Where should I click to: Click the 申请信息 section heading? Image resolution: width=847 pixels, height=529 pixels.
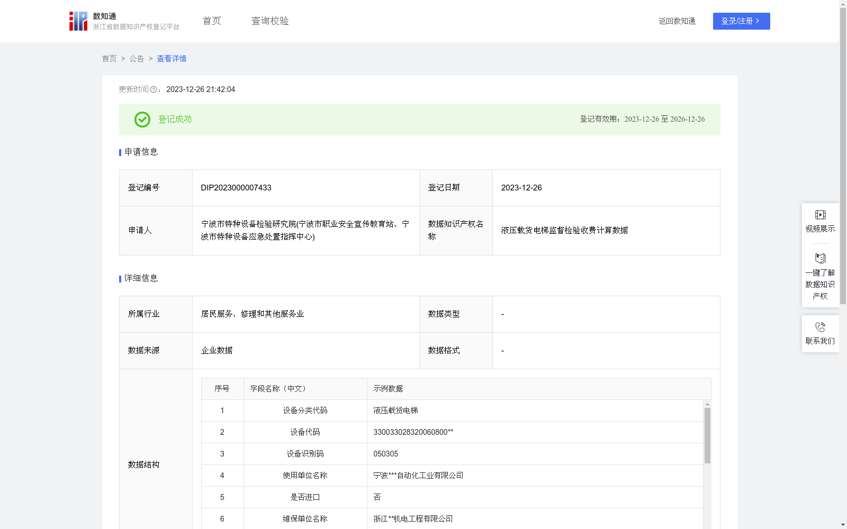coord(141,152)
